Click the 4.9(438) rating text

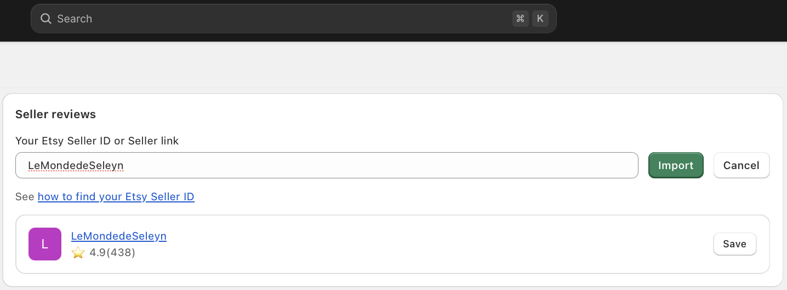112,253
